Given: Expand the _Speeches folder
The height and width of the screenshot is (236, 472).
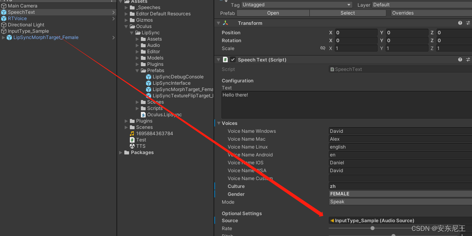Looking at the screenshot, I should coord(126,7).
